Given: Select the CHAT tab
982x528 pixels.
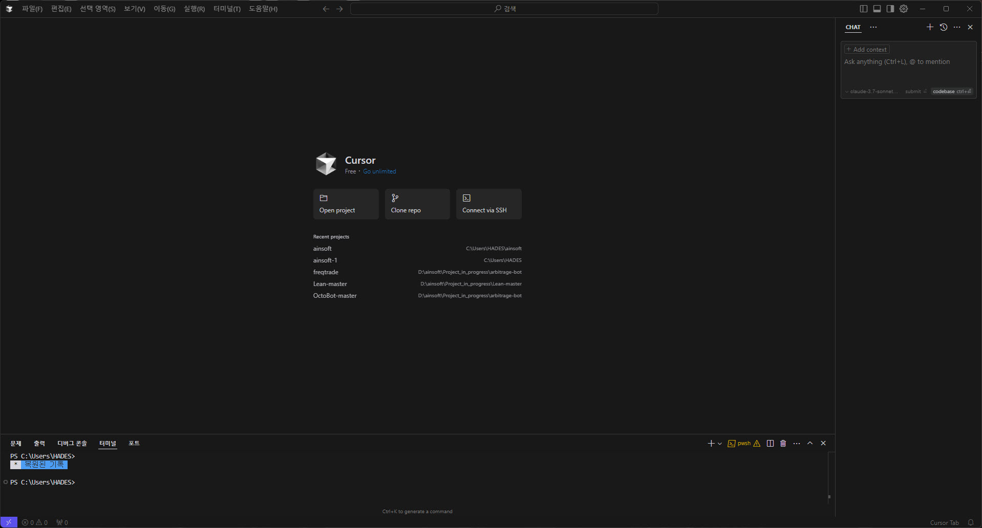Looking at the screenshot, I should pyautogui.click(x=853, y=27).
